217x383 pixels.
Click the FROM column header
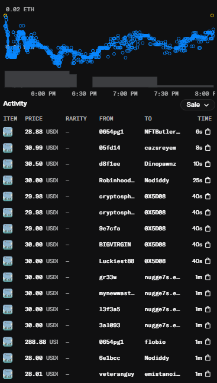point(106,119)
